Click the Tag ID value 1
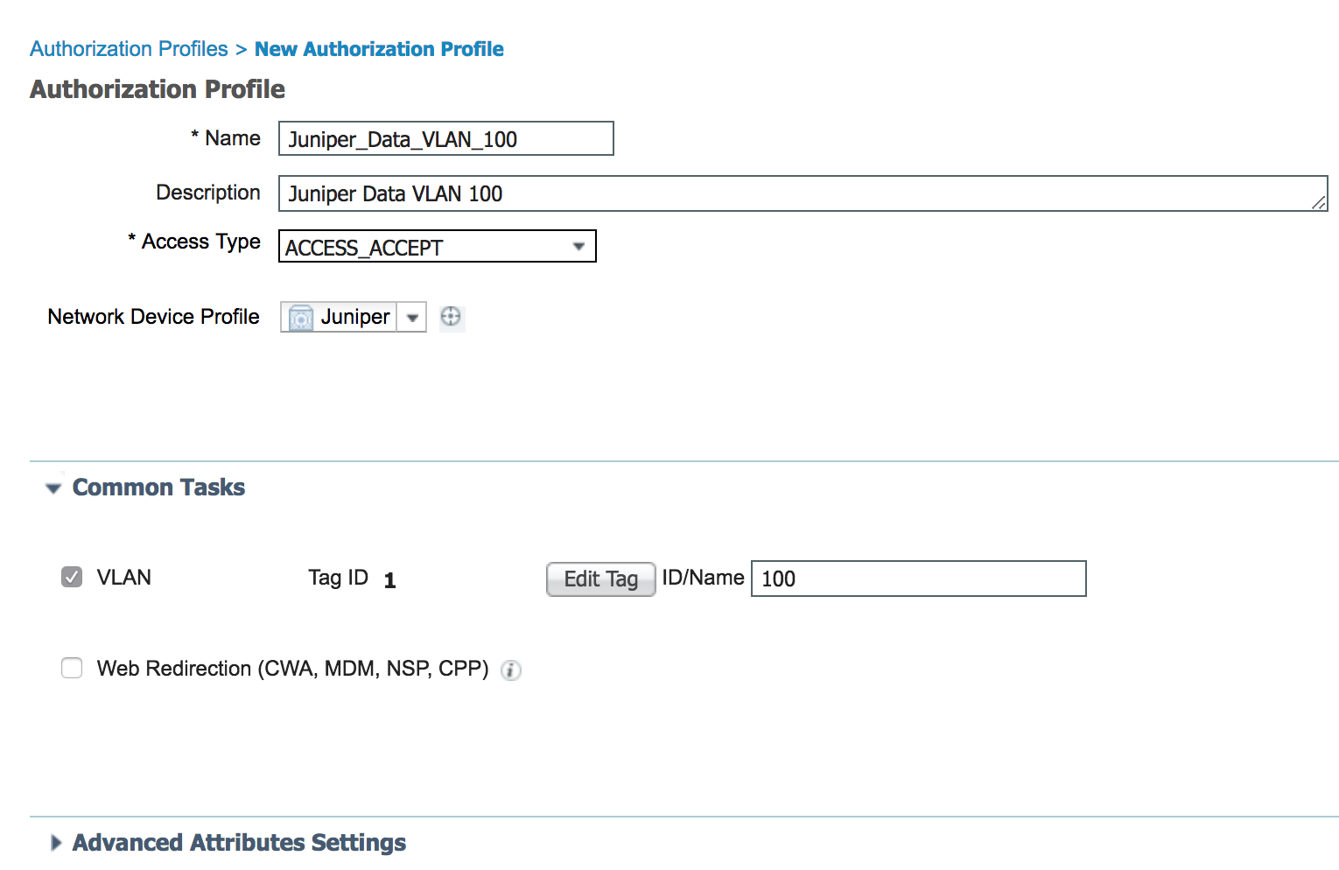 click(390, 580)
